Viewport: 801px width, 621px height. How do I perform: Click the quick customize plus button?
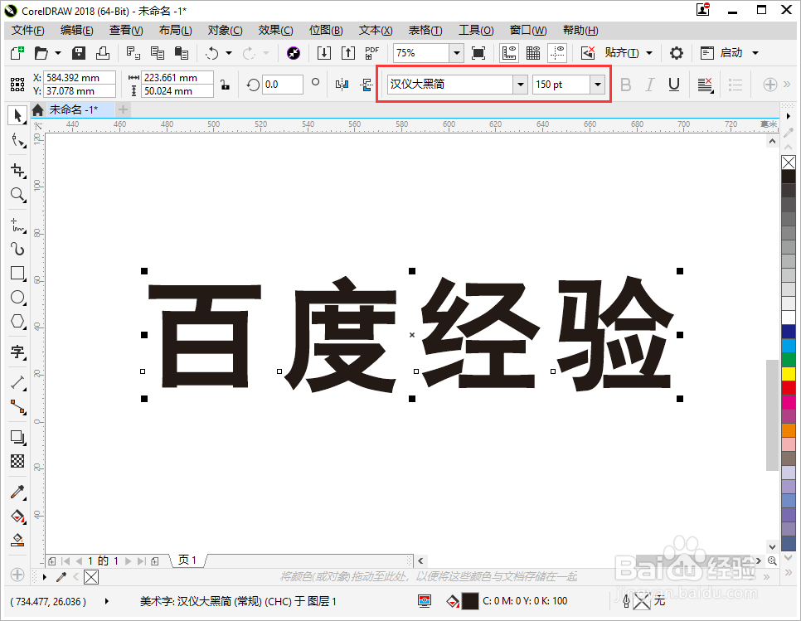[x=769, y=85]
